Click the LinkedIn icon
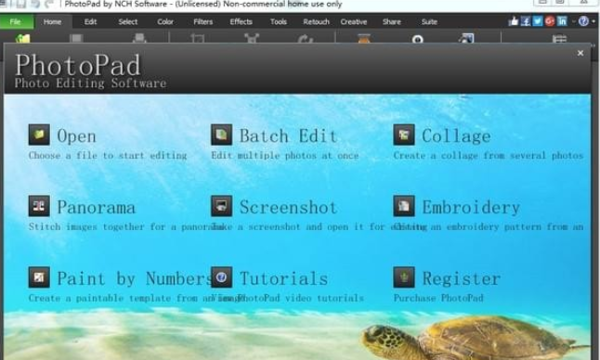The height and width of the screenshot is (360, 600). click(x=562, y=21)
